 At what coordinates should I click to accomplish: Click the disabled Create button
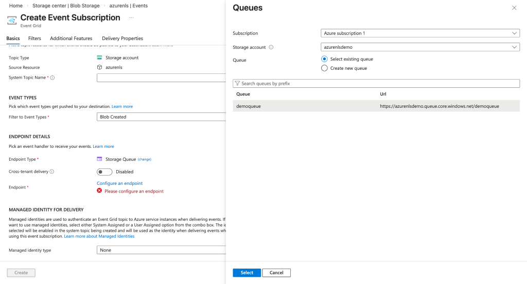[x=21, y=273]
